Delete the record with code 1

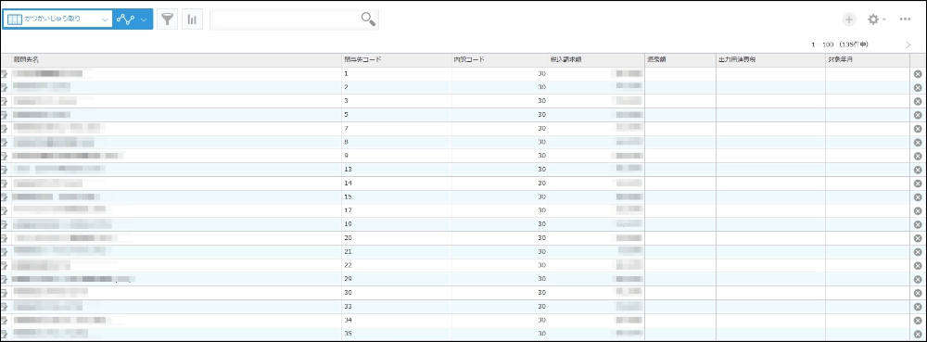pyautogui.click(x=918, y=74)
